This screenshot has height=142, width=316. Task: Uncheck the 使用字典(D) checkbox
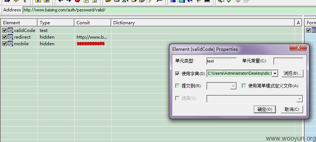click(x=177, y=74)
